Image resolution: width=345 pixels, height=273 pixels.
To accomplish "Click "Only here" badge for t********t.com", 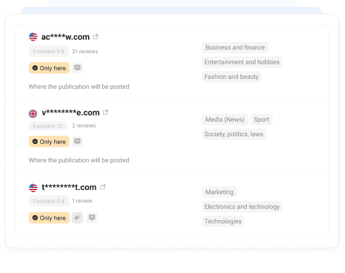I will [x=49, y=218].
